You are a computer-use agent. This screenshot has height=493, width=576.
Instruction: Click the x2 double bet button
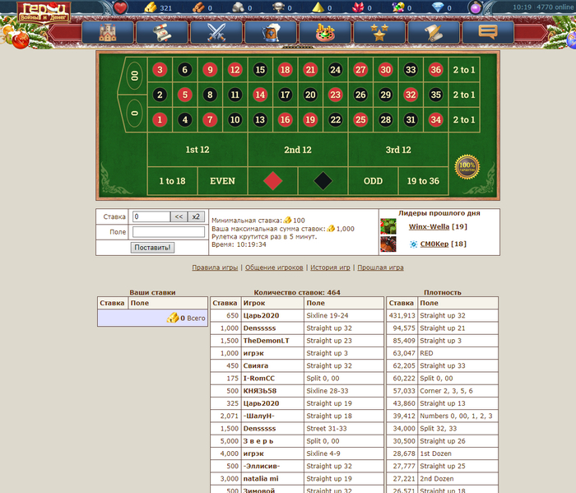[196, 216]
